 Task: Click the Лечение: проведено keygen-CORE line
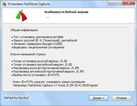[x=37, y=44]
